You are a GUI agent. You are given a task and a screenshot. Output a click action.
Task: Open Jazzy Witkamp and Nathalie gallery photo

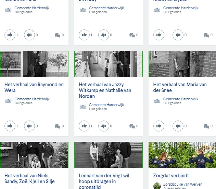(x=109, y=64)
